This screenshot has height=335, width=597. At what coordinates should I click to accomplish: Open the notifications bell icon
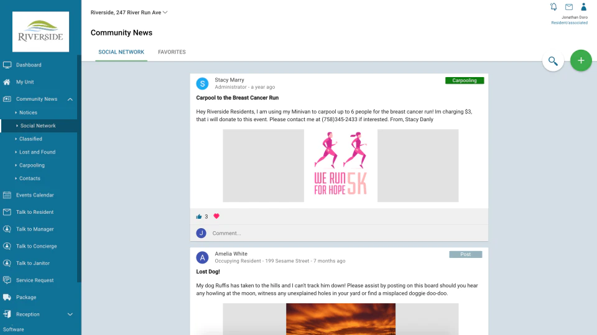(x=553, y=7)
